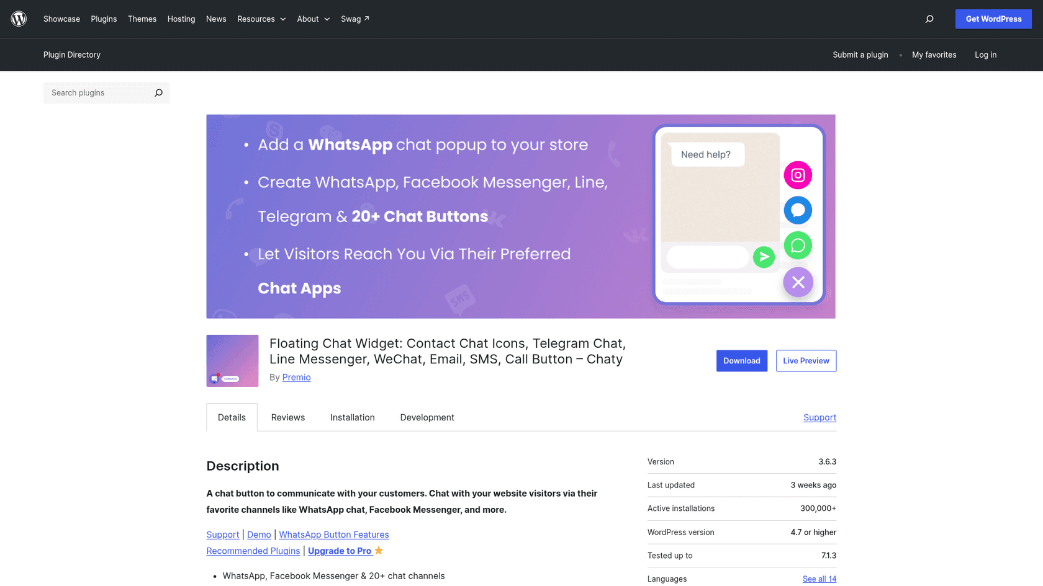Image resolution: width=1043 pixels, height=586 pixels.
Task: Click the Support link in description
Action: (222, 535)
